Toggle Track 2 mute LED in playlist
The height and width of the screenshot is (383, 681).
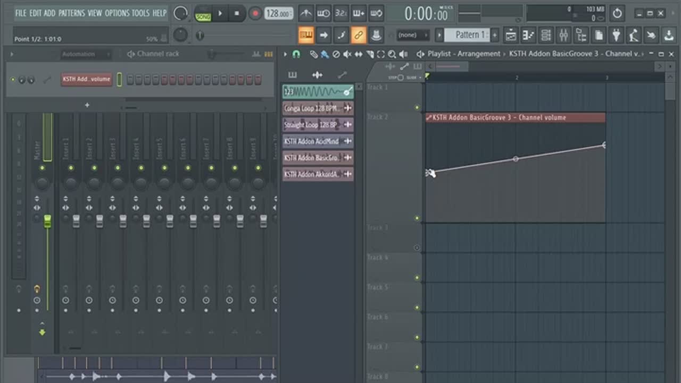417,218
